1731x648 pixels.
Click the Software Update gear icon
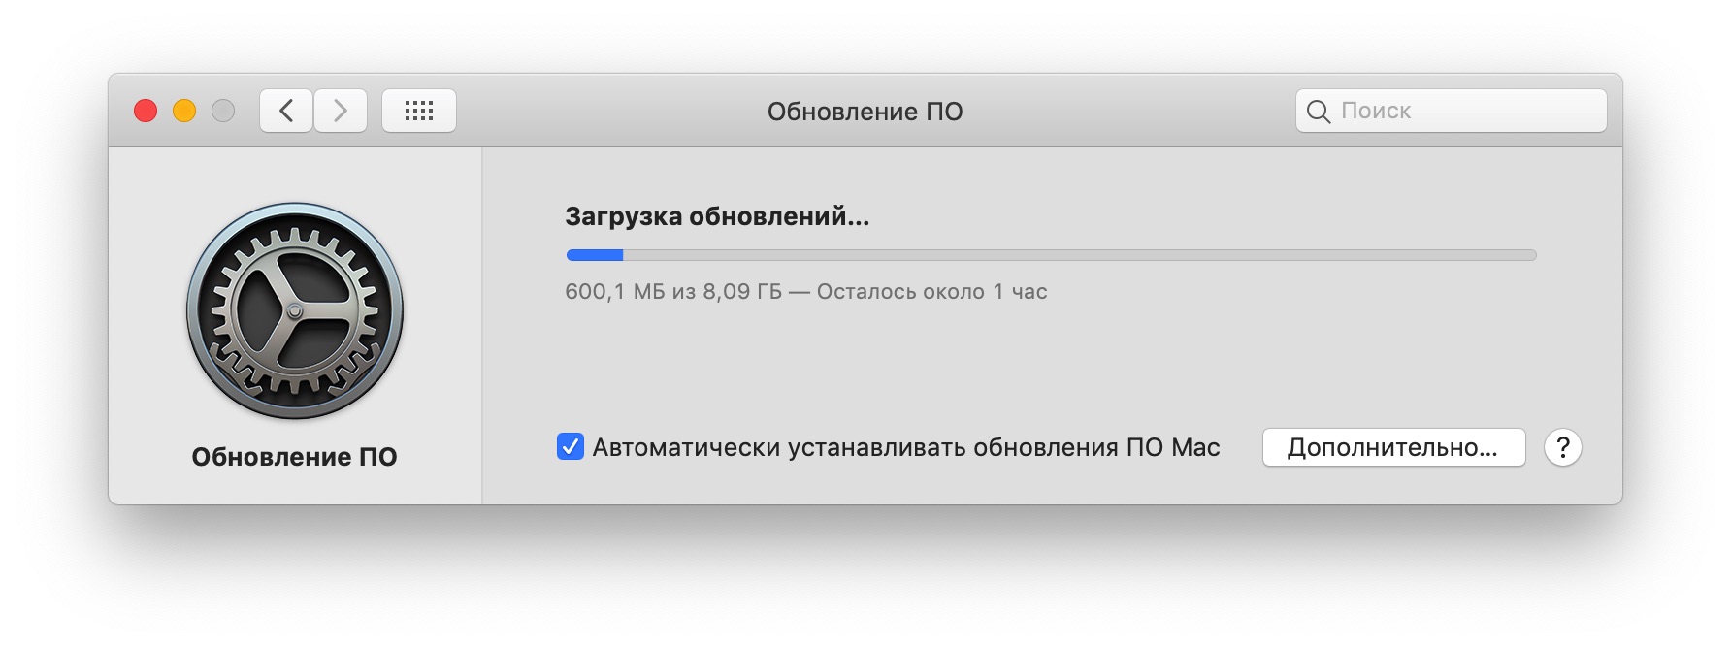point(295,310)
